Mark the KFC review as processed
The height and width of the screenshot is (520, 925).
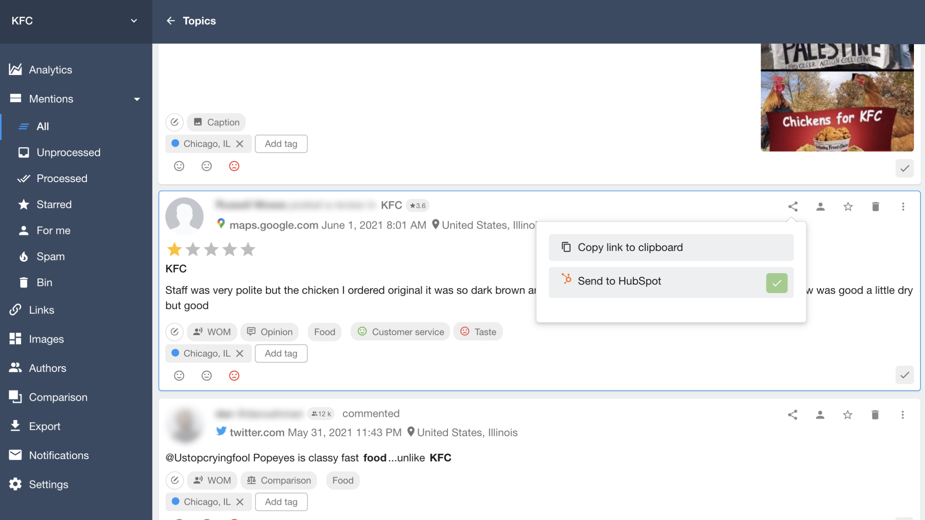(905, 375)
